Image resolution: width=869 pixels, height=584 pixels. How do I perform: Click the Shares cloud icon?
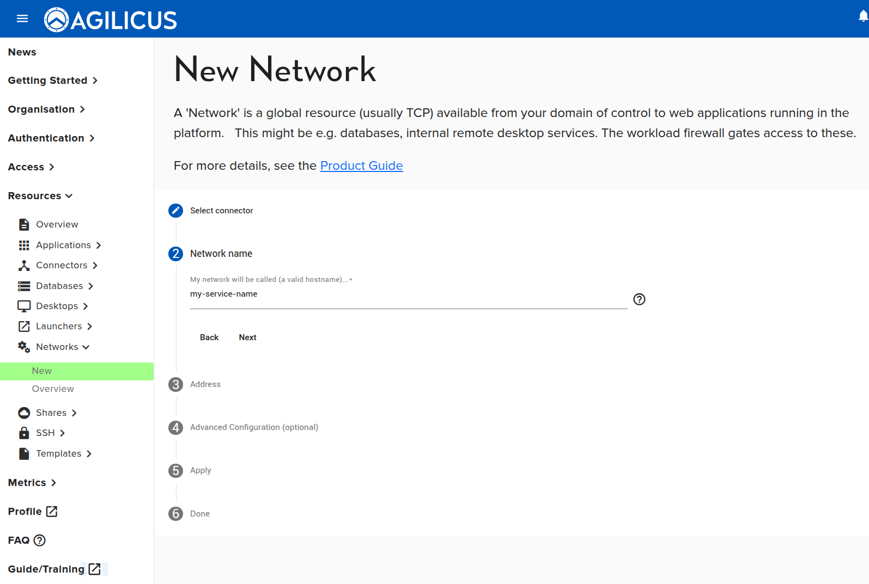[24, 413]
